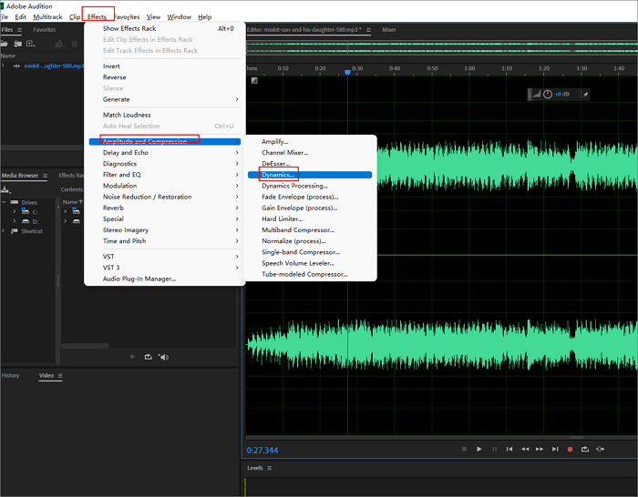
Task: Open the Filter and EQ submenu
Action: (164, 175)
